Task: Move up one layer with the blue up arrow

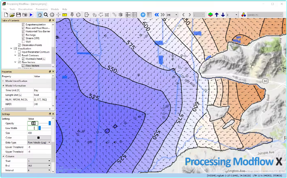Action: click(x=217, y=15)
